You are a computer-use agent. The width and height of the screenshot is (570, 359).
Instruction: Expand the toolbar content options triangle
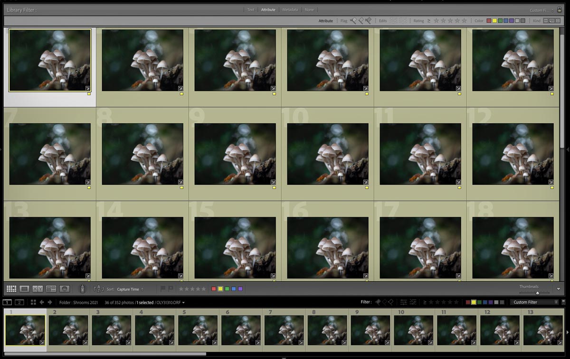[559, 289]
